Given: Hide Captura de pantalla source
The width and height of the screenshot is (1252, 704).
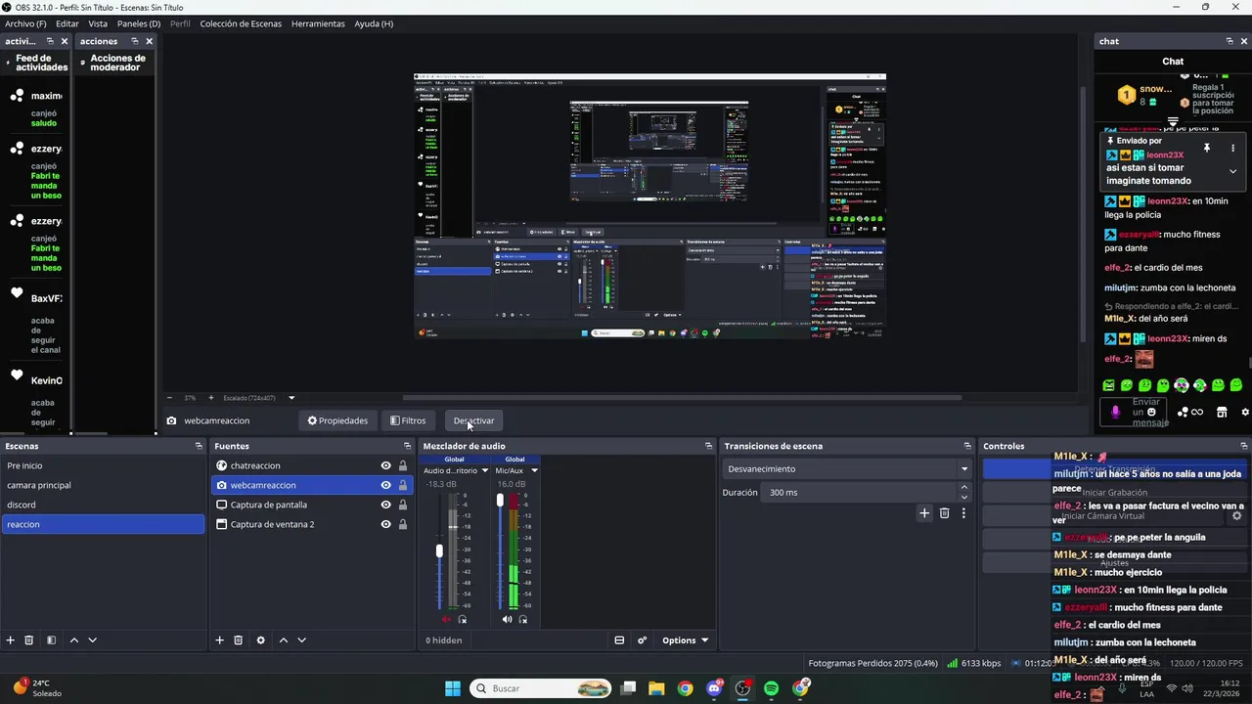Looking at the screenshot, I should (x=385, y=505).
